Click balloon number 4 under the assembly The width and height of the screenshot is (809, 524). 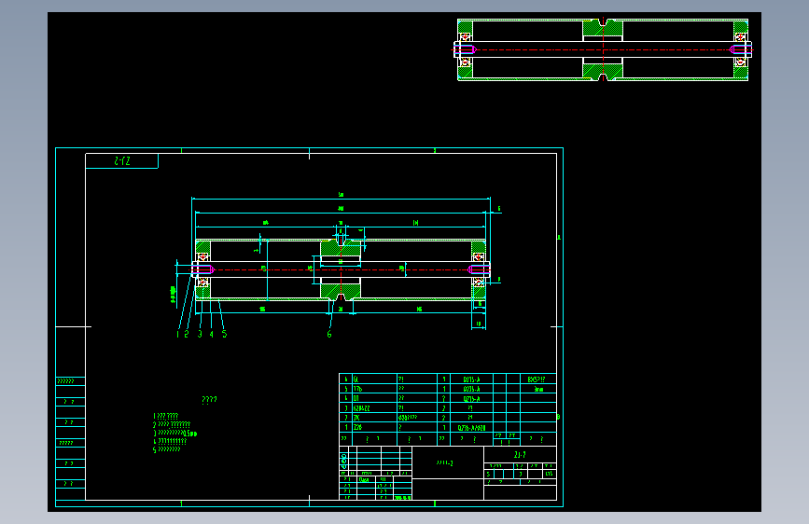pyautogui.click(x=212, y=334)
